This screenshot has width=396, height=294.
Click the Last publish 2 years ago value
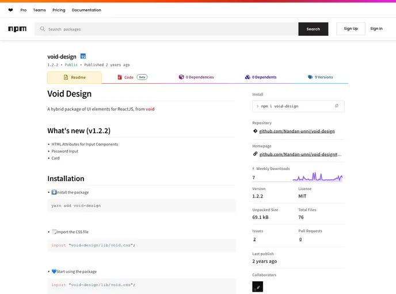click(264, 261)
